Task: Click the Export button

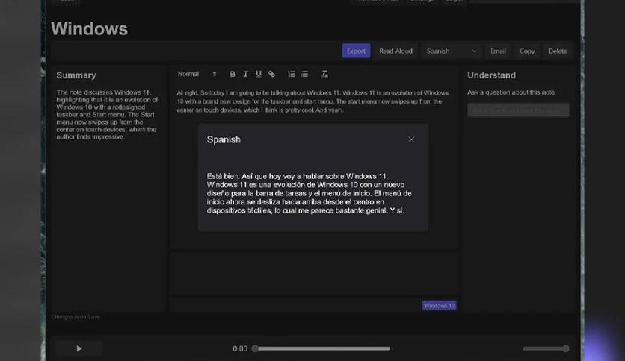Action: click(x=356, y=51)
